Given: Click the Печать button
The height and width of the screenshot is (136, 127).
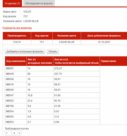Looking at the screenshot, I should coord(53,51).
